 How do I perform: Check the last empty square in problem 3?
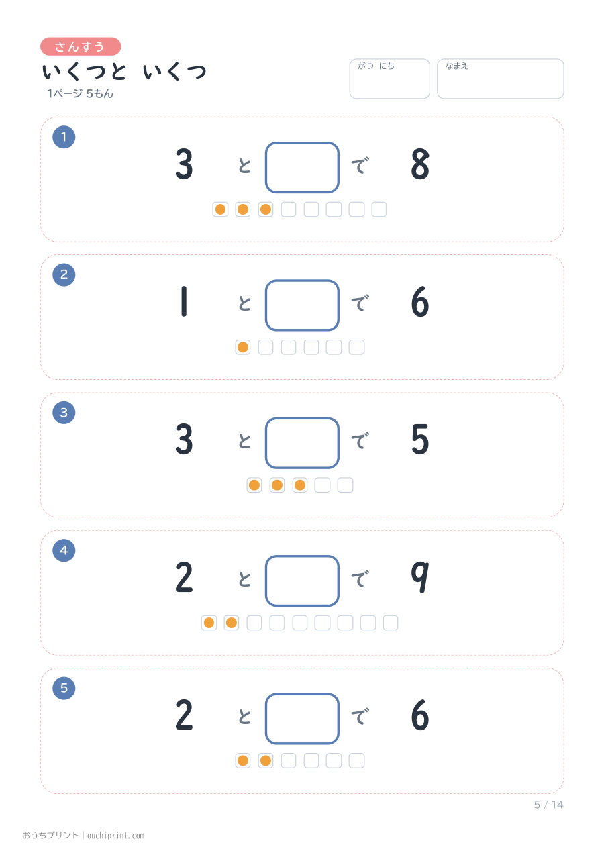point(345,485)
